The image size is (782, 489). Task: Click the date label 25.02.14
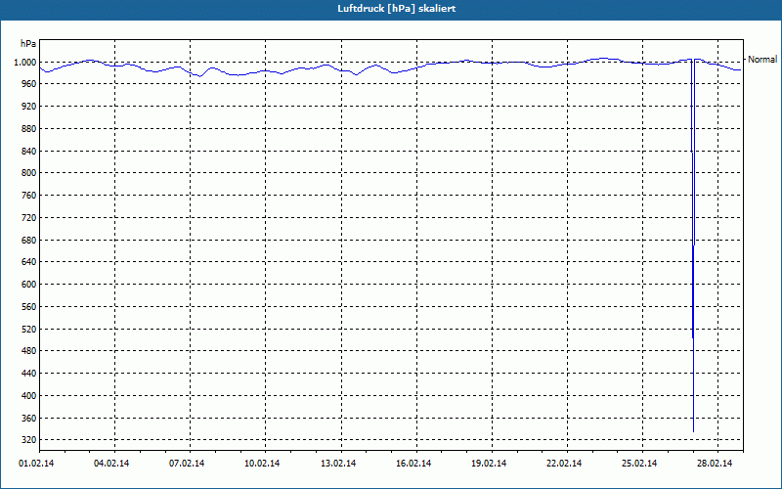[x=639, y=464]
